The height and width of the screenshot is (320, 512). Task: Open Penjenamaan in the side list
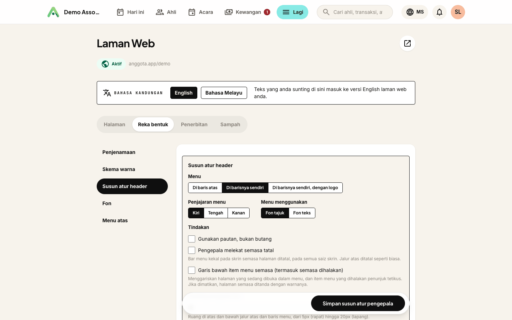click(x=132, y=152)
